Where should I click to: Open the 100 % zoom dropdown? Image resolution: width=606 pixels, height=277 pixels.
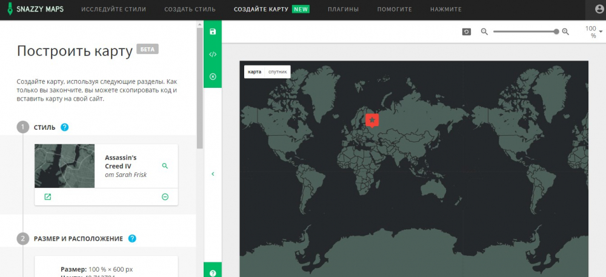[593, 32]
